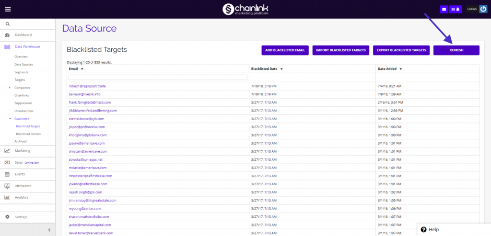Click the Dashboard gauge icon
The width and height of the screenshot is (491, 236).
tap(7, 34)
